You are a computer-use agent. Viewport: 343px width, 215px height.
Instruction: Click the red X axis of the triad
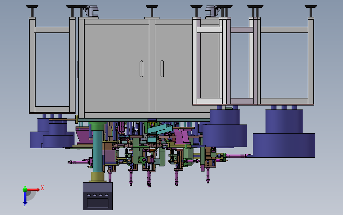click(33, 189)
